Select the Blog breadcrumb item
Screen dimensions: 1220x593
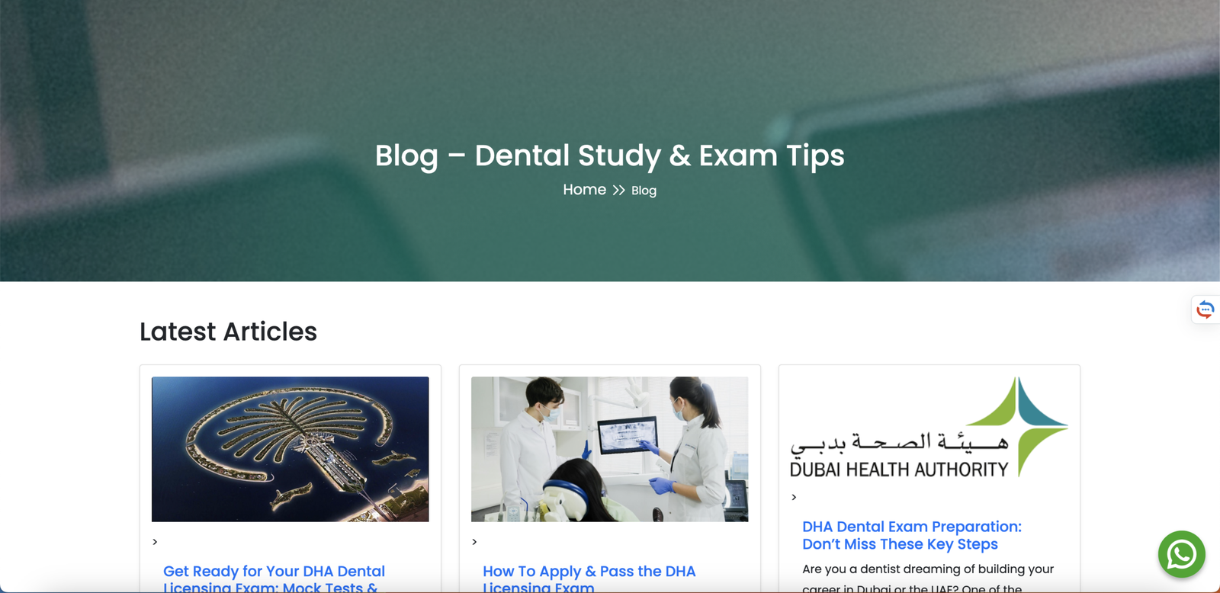click(x=644, y=191)
